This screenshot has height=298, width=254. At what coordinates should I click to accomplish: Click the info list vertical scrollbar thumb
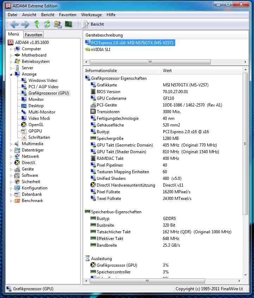coord(246,144)
